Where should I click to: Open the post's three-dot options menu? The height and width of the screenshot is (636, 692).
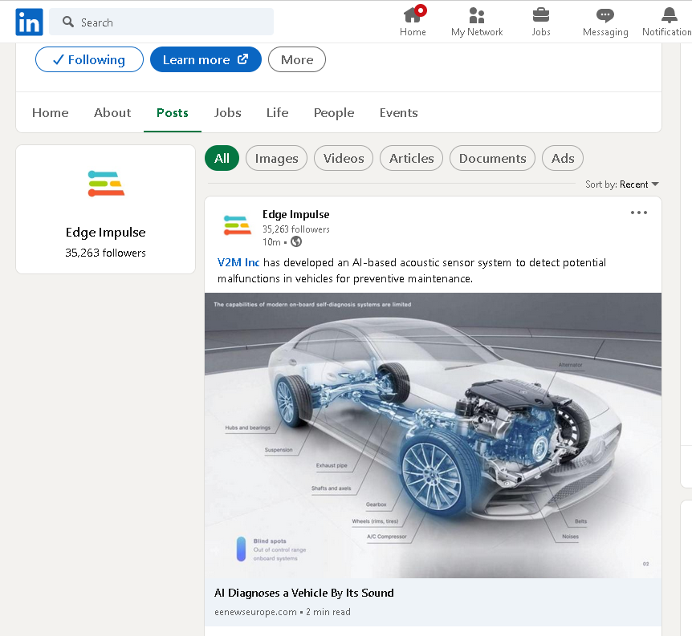[638, 213]
